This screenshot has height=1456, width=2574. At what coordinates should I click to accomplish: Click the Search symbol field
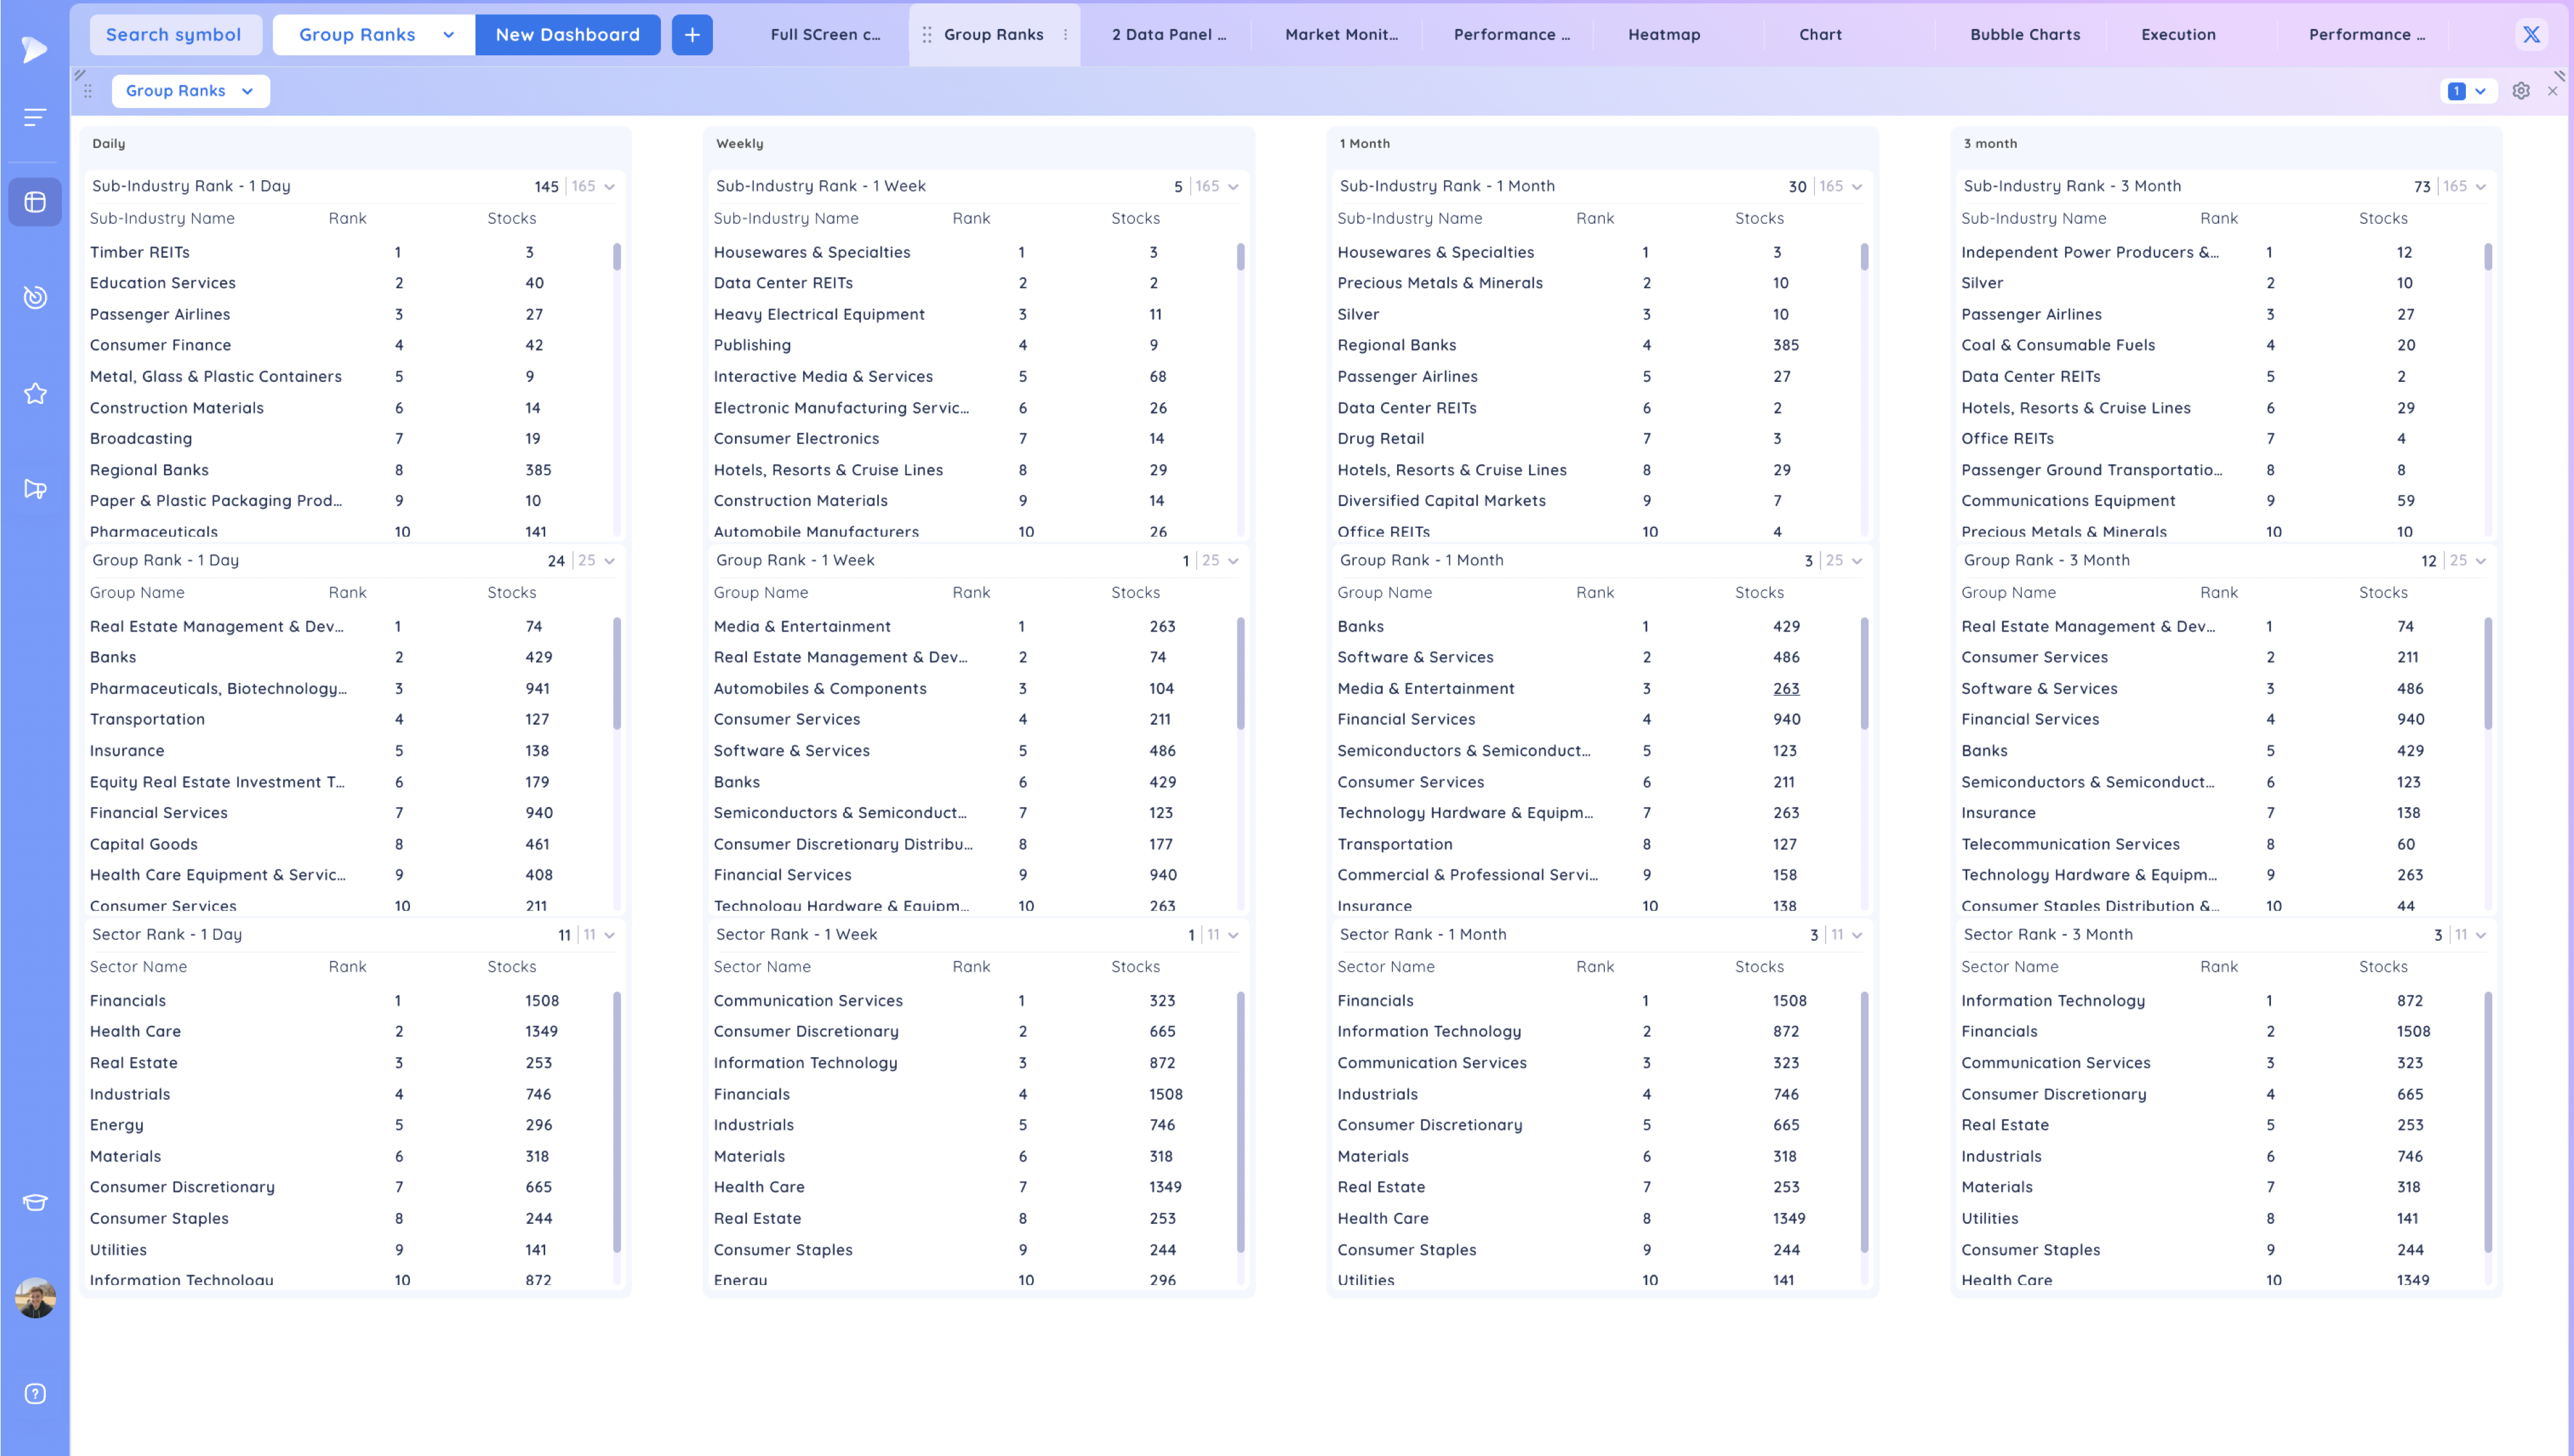point(174,34)
